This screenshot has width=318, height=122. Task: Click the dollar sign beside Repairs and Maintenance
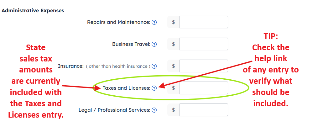pyautogui.click(x=173, y=22)
